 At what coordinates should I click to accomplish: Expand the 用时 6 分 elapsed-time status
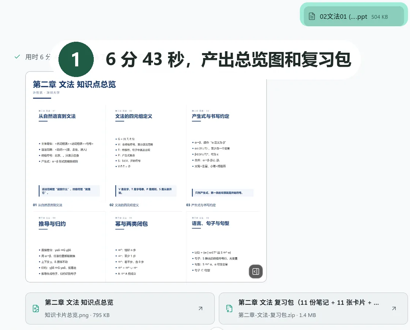[x=37, y=57]
